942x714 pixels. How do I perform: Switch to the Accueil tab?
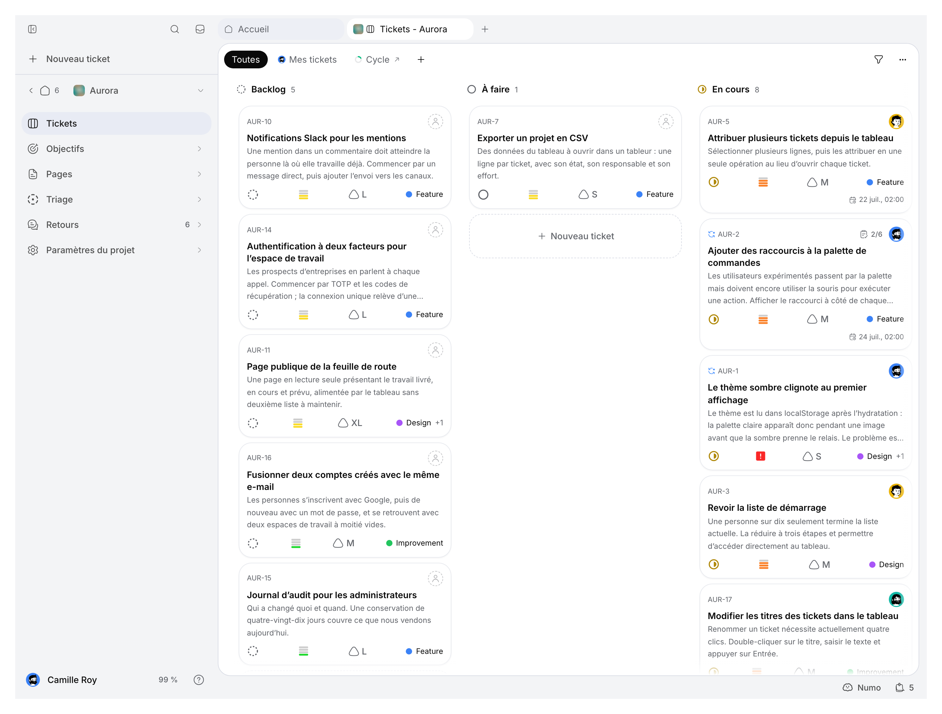(281, 29)
